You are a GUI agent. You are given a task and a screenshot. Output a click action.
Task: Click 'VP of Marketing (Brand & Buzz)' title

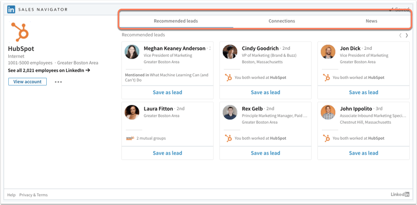(x=269, y=56)
